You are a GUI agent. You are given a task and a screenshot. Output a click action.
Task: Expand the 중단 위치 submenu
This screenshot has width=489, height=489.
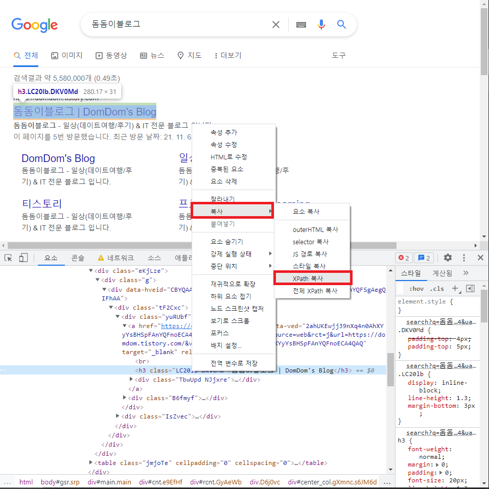click(234, 266)
